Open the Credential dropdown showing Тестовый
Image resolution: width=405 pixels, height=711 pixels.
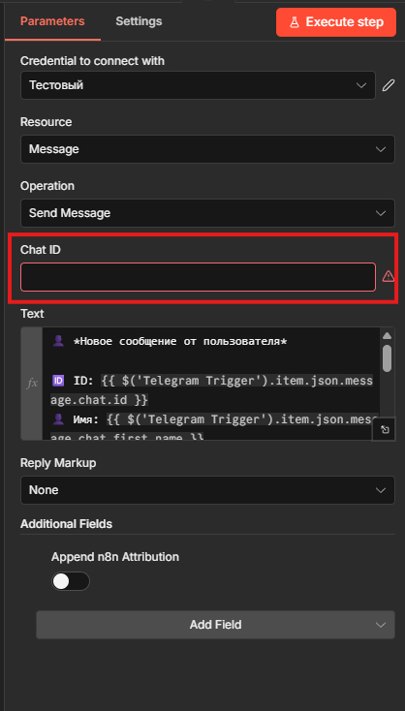pos(198,85)
